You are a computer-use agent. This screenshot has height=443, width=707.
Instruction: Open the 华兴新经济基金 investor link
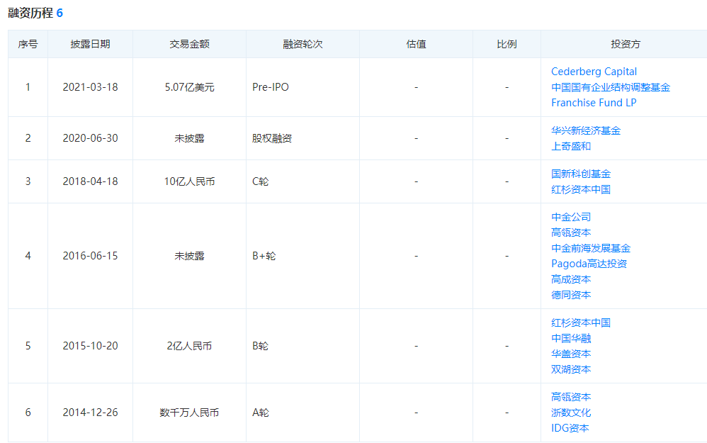586,131
